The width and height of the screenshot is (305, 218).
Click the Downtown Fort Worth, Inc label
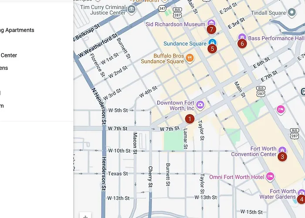point(176,106)
